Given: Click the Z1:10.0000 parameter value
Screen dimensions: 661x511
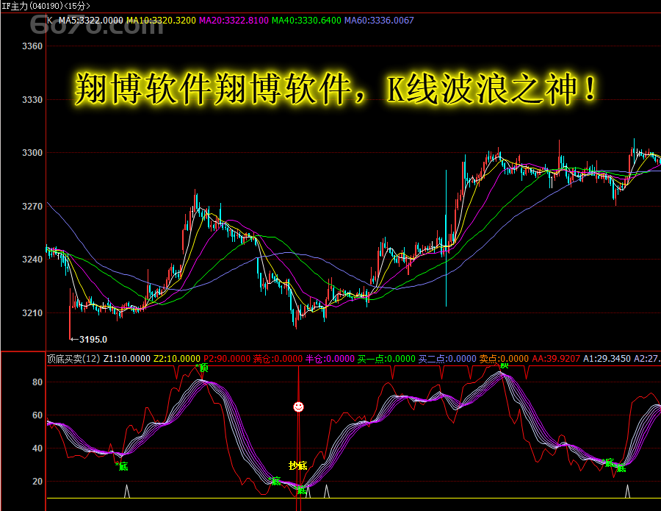Looking at the screenshot, I should pos(127,359).
